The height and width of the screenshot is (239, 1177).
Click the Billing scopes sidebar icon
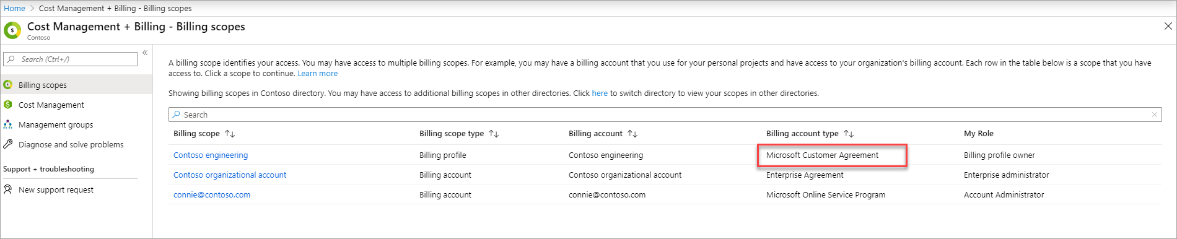8,85
